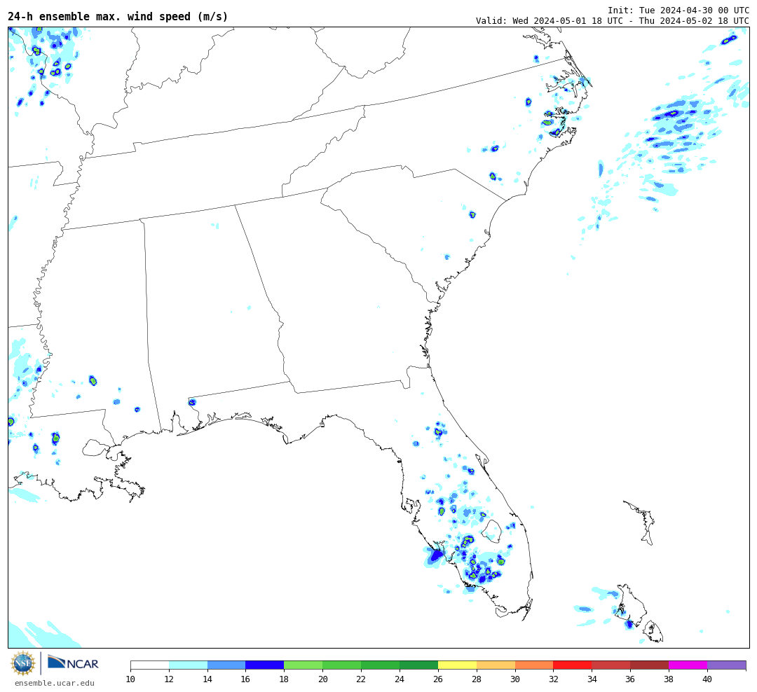Viewport: 757px width, 692px height.
Task: Click the bright red 32-34 colorbar swatch
Action: 573,665
